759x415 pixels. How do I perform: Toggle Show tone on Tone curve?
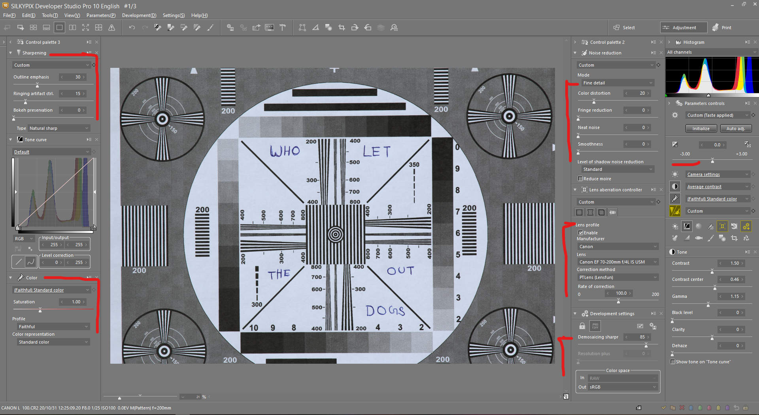(x=673, y=361)
